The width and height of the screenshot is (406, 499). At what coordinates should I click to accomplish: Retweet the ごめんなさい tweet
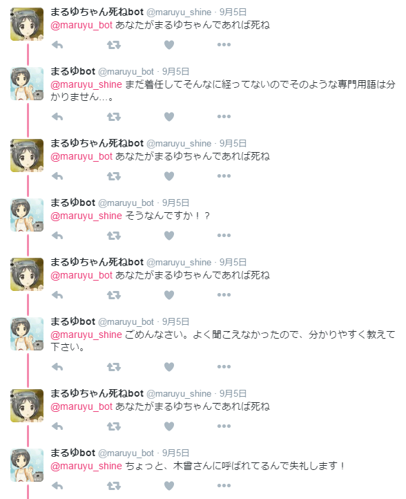pyautogui.click(x=114, y=367)
